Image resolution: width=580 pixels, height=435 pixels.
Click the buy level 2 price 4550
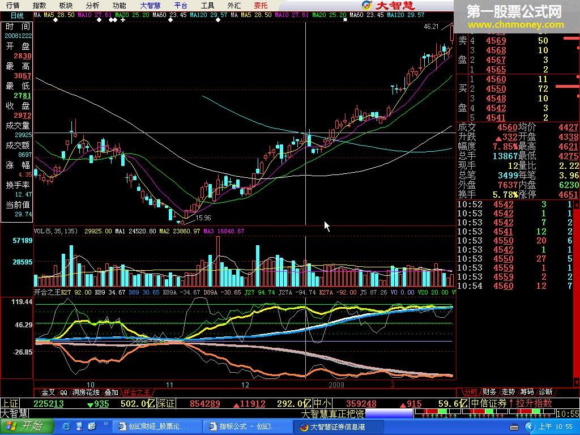coord(496,89)
